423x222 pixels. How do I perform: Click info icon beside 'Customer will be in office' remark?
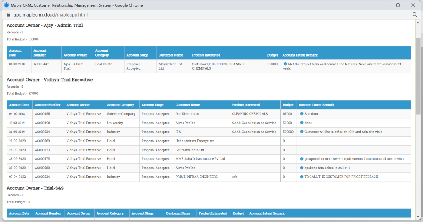pos(302,132)
